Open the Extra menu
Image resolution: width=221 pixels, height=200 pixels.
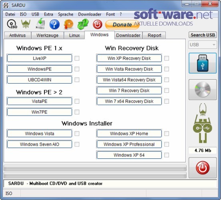tap(48, 14)
